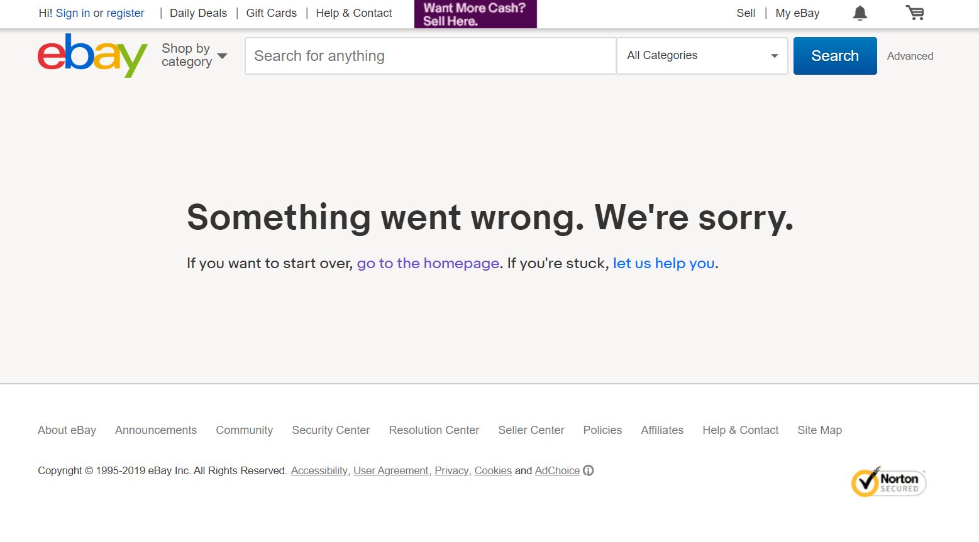This screenshot has width=979, height=542.
Task: Open Advanced search
Action: coord(910,56)
